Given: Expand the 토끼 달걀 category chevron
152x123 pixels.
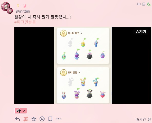Looking at the screenshot, I should click(79, 72).
